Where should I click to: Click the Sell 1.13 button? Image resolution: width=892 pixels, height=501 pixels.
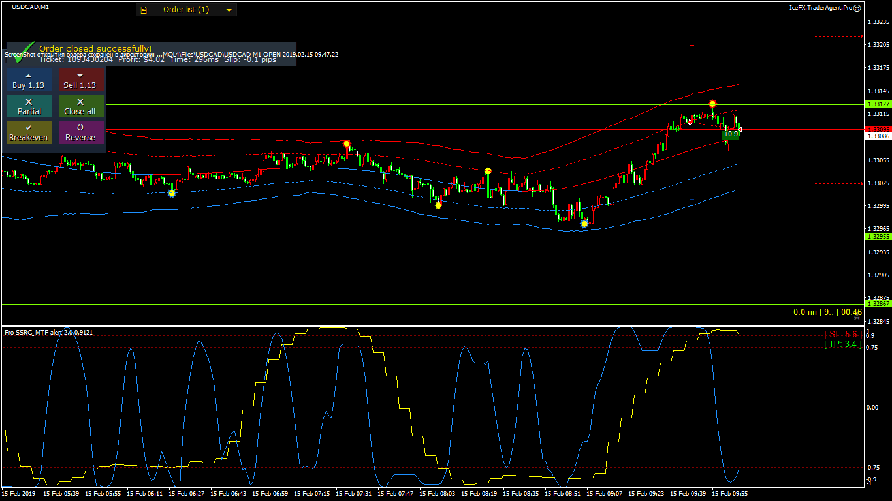(x=80, y=80)
